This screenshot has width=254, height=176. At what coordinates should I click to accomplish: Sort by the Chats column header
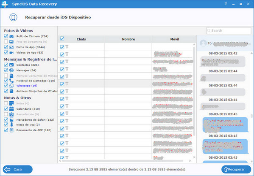point(81,39)
